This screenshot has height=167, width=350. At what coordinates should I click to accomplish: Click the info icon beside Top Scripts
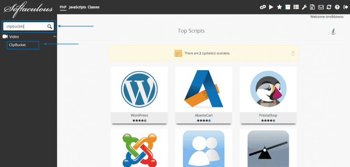point(333,31)
